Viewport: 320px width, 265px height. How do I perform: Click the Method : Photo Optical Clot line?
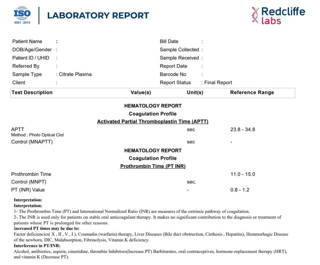coord(37,135)
